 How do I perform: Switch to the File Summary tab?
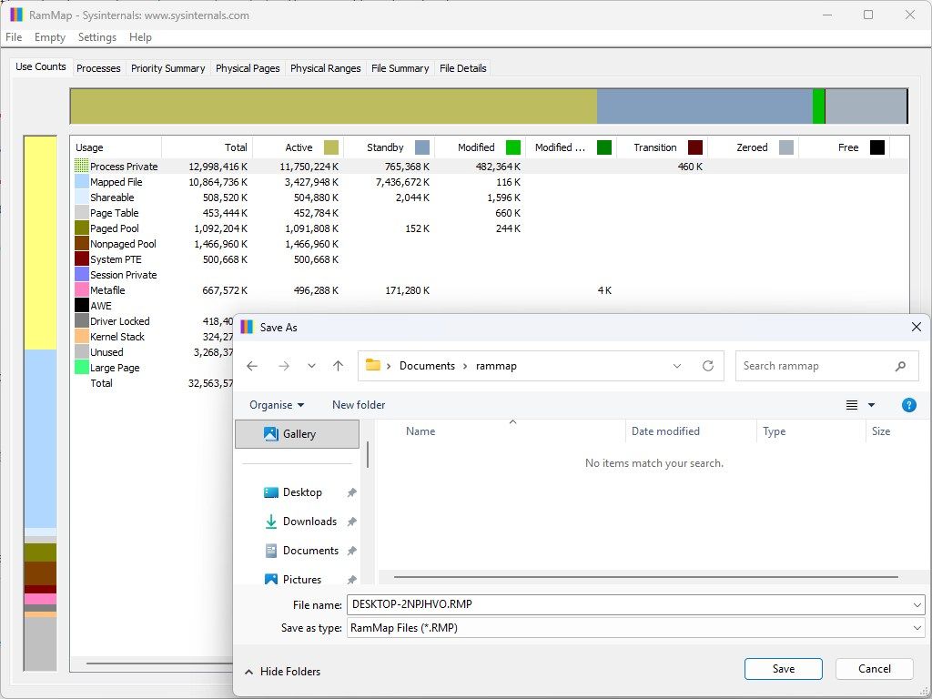(x=400, y=68)
